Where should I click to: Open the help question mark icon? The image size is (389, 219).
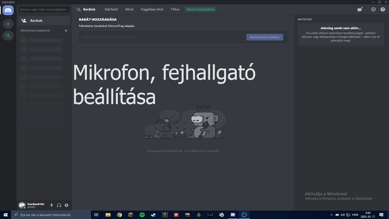(383, 9)
